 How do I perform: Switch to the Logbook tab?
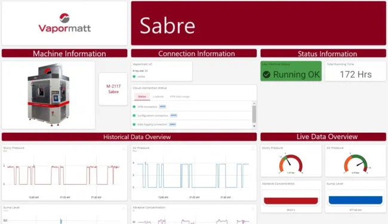(158, 97)
